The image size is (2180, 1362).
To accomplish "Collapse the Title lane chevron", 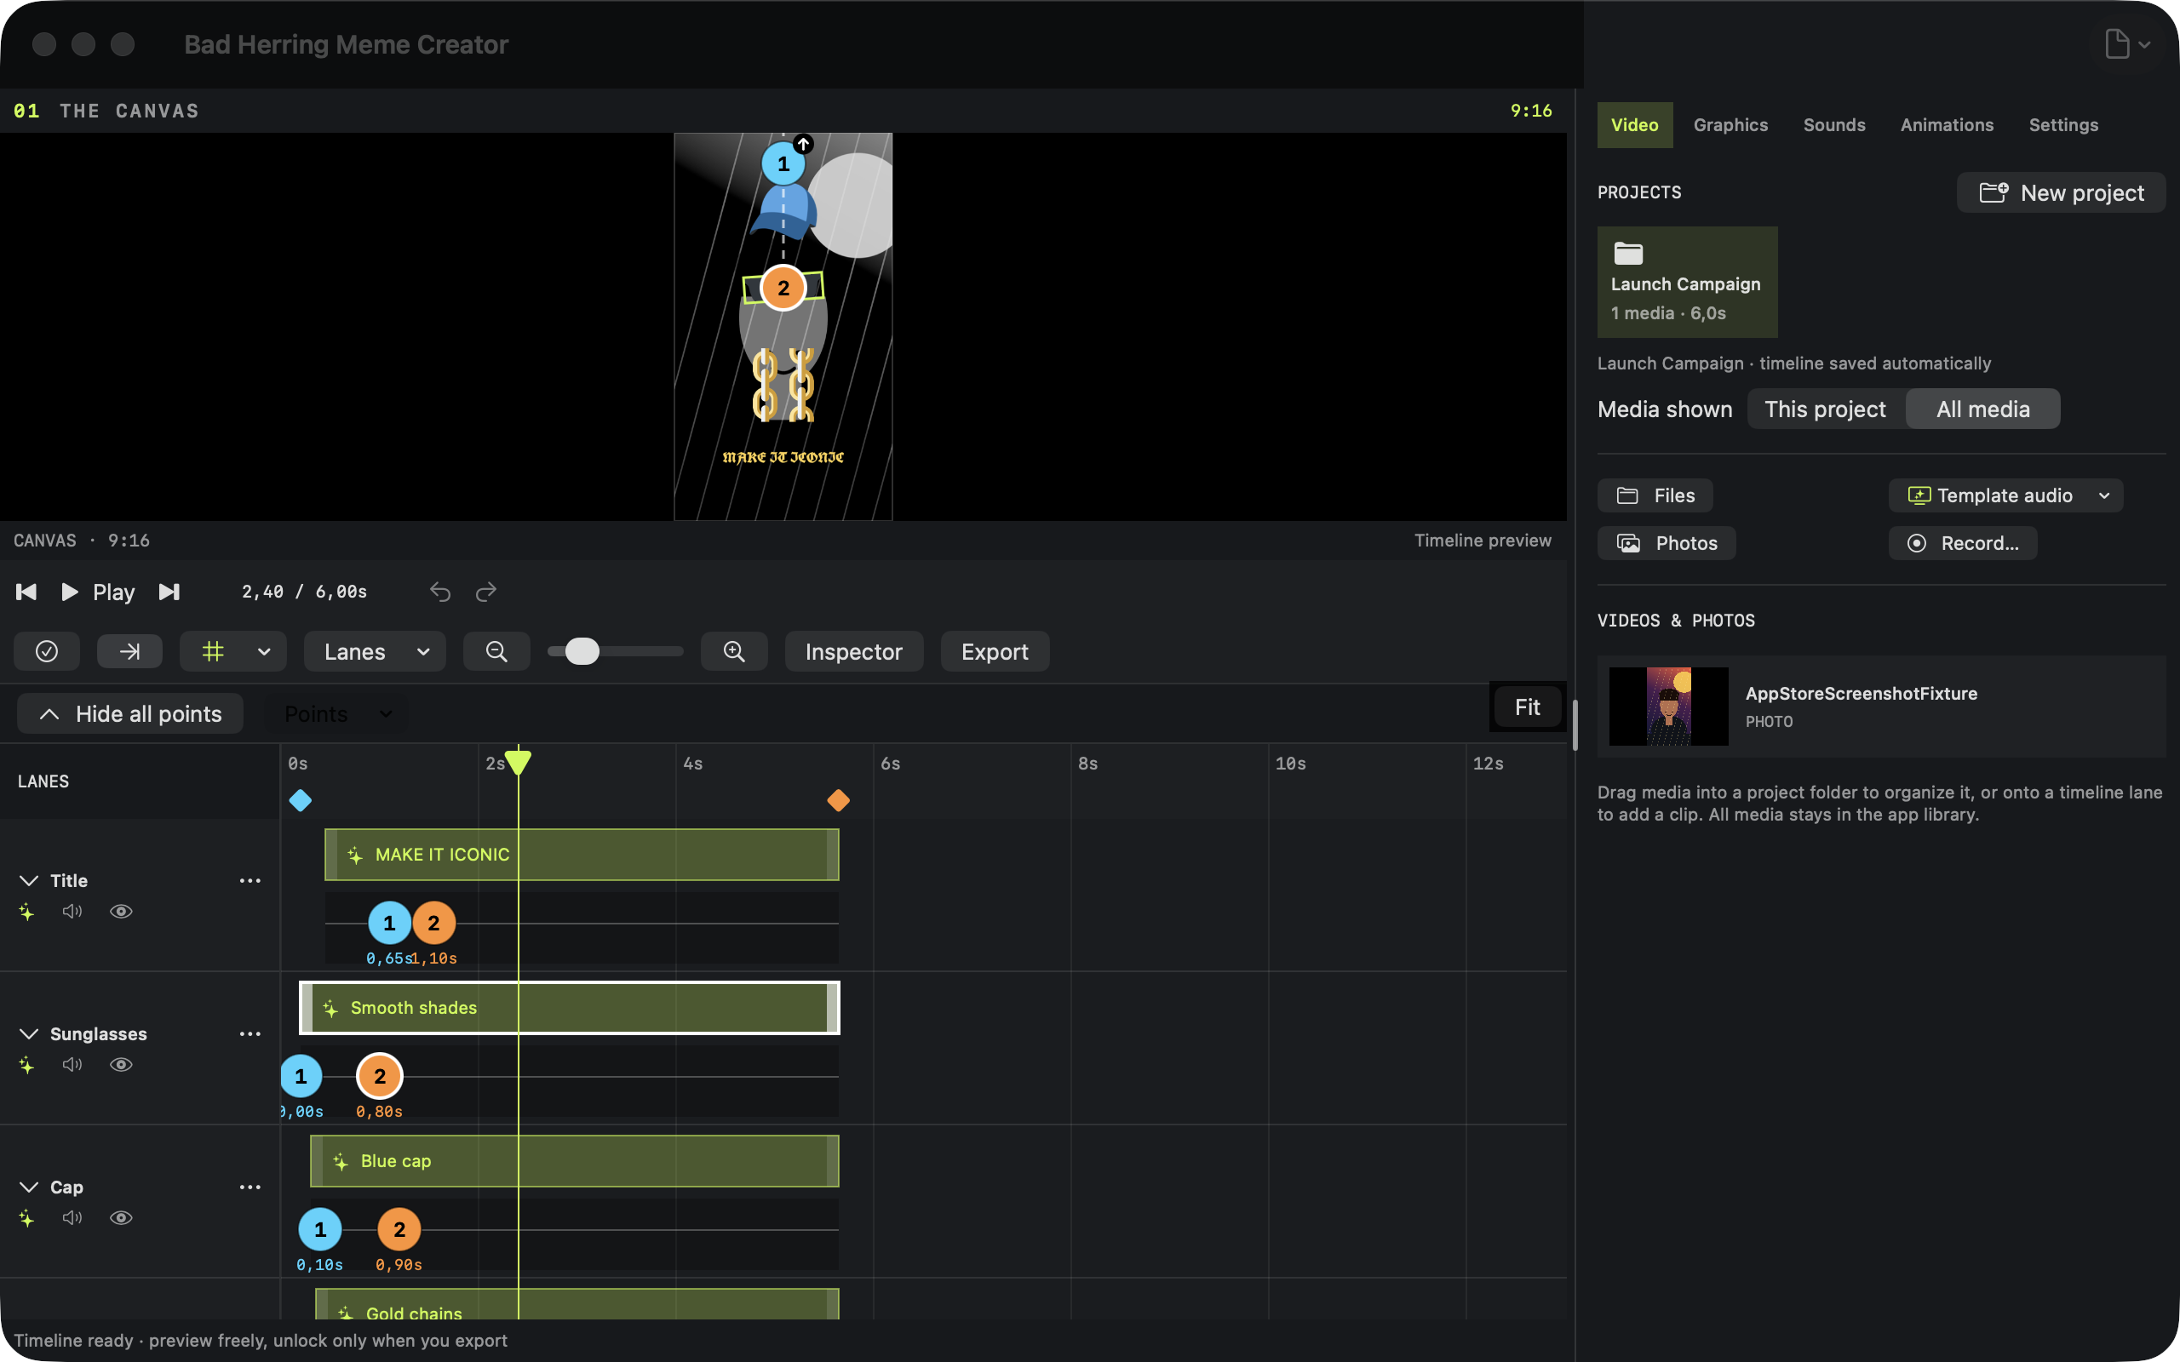I will point(29,880).
